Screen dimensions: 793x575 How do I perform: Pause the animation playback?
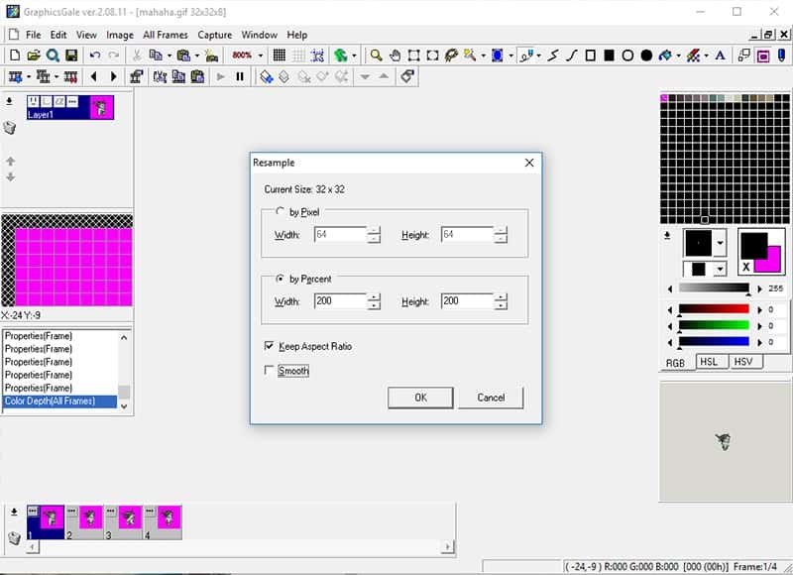(x=240, y=76)
